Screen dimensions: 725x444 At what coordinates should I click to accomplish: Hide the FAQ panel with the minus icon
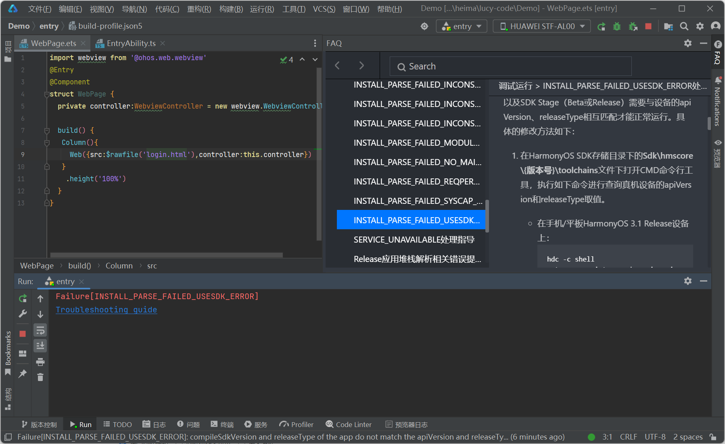click(x=704, y=43)
